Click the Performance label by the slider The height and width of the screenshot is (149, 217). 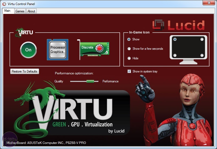tap(110, 81)
